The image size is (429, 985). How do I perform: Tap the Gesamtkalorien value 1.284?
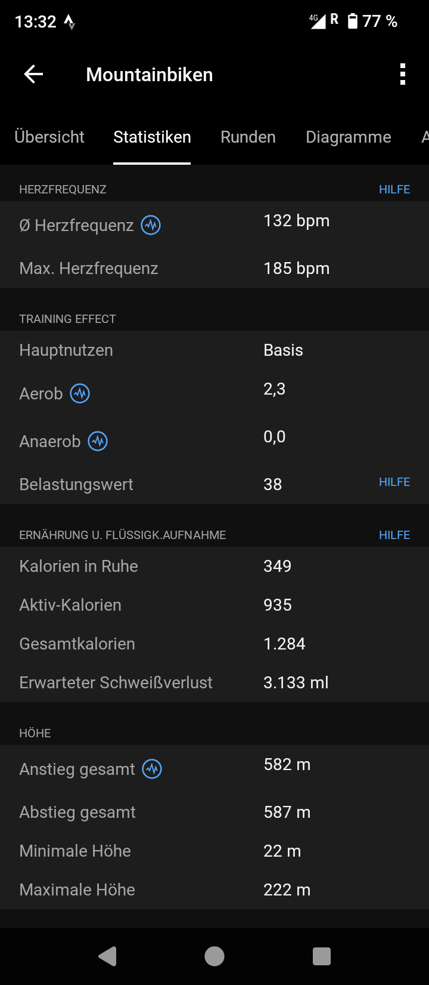(x=284, y=644)
